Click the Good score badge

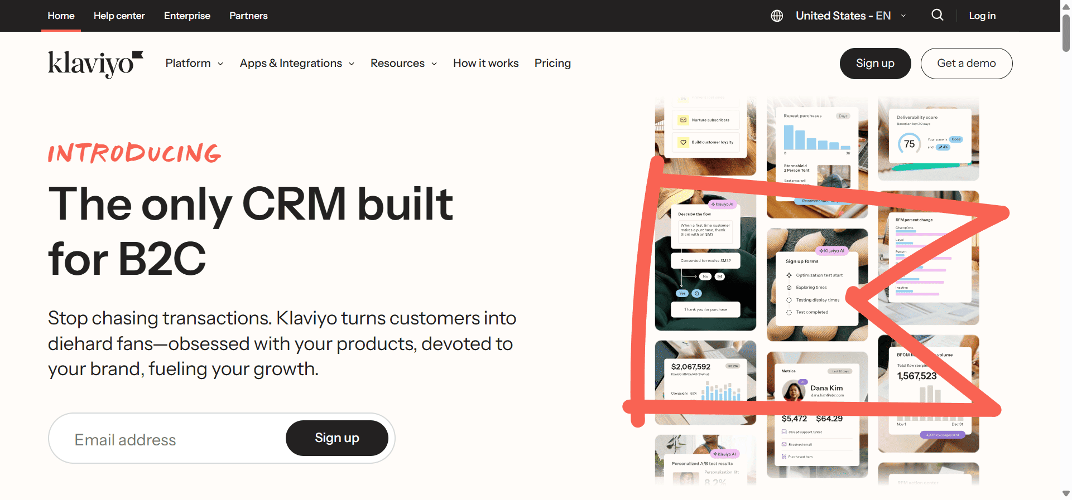coord(956,139)
